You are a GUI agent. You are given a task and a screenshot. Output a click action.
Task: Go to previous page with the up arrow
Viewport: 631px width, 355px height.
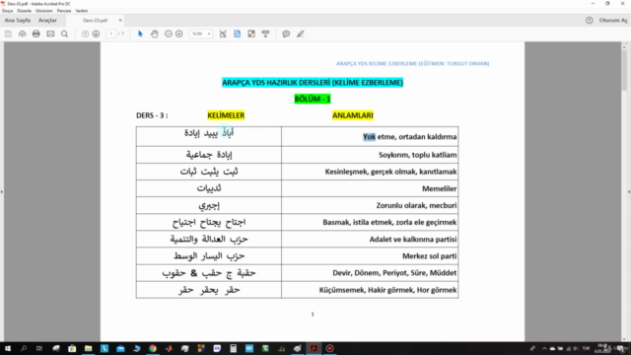point(85,34)
